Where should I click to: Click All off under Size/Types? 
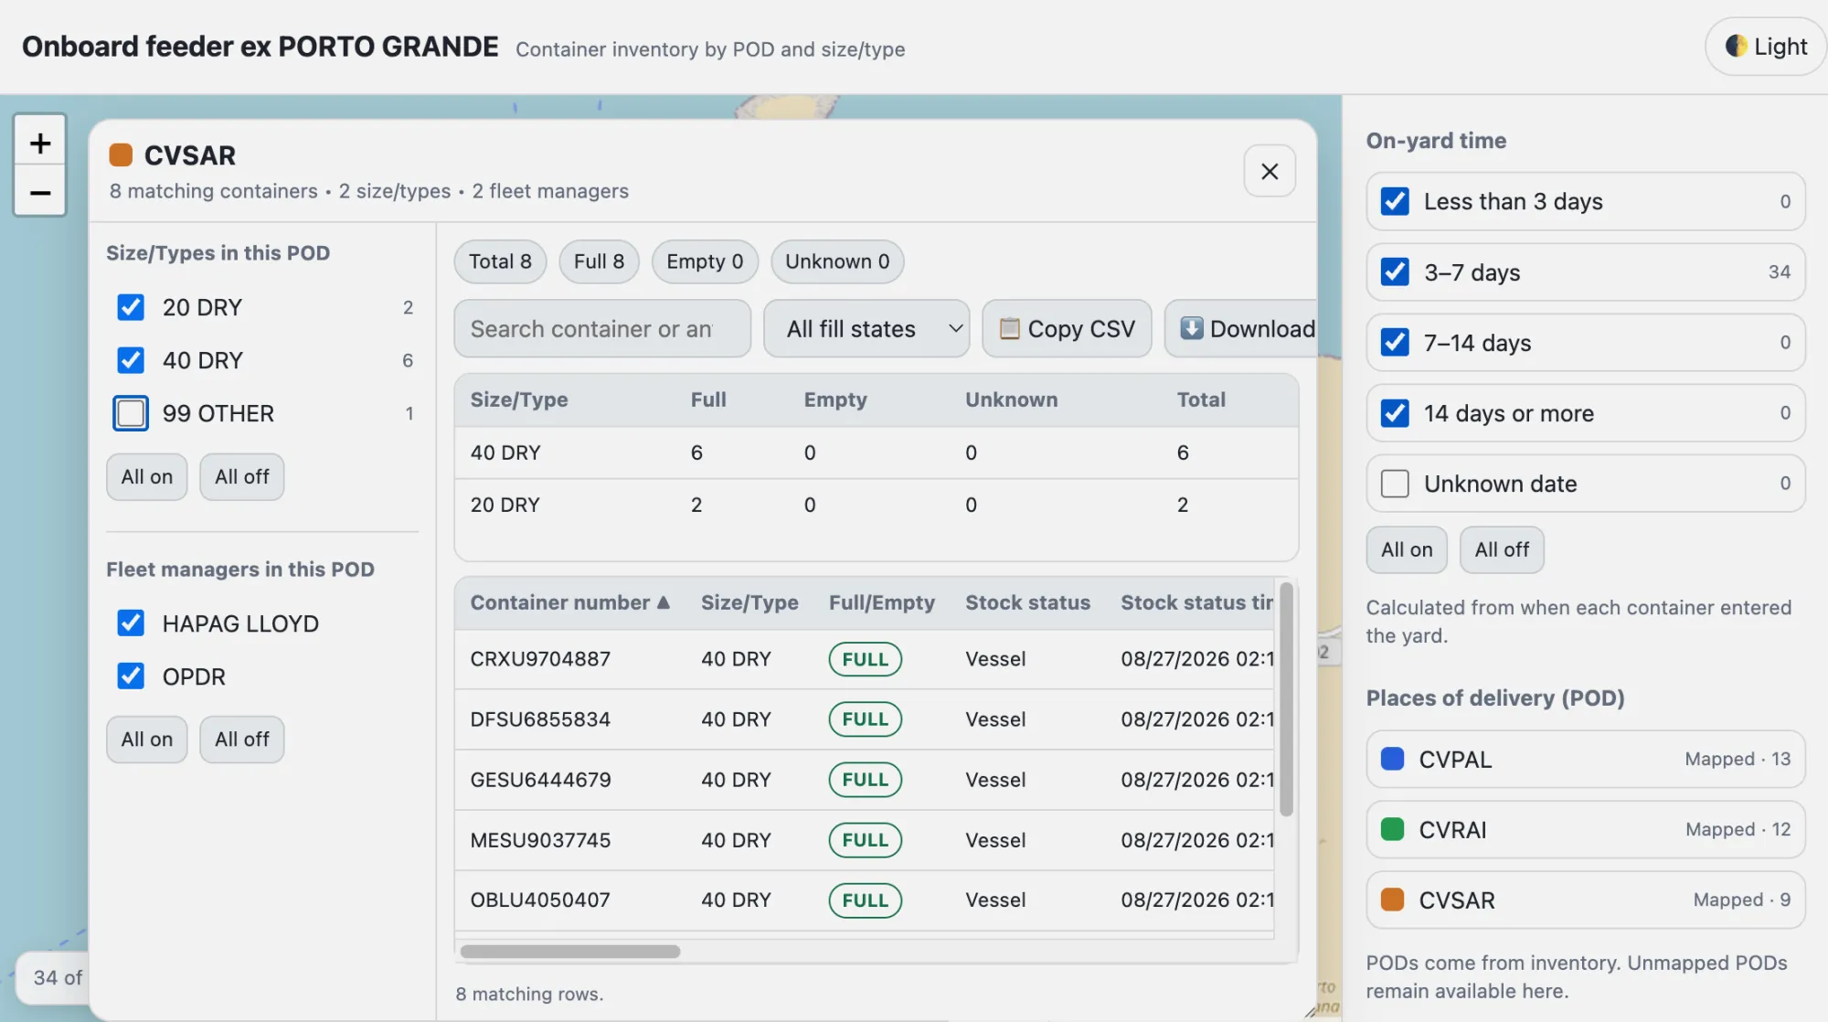tap(242, 476)
